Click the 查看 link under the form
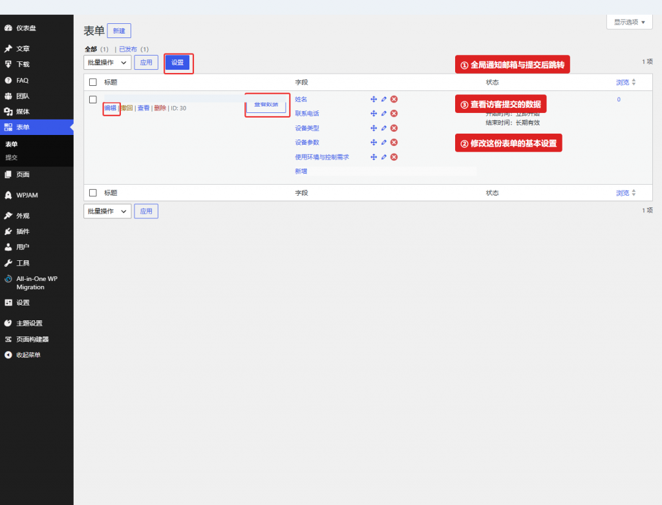The height and width of the screenshot is (505, 662). pos(144,108)
